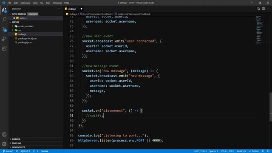Viewport: 272px width, 153px height.
Task: Click the Prettier status item
Action: [254, 151]
